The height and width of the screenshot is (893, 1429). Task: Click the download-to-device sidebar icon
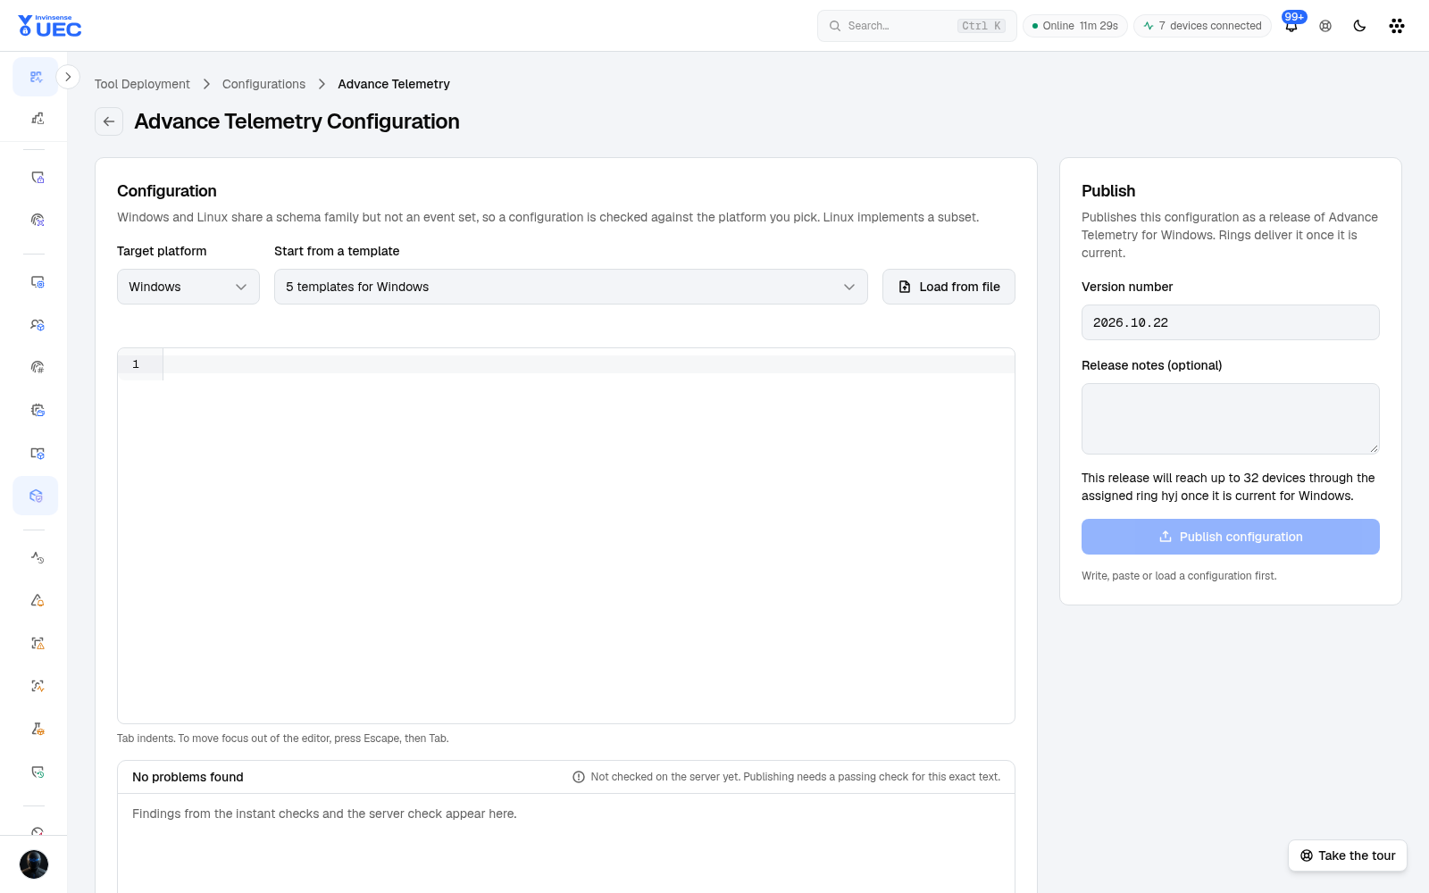38,118
